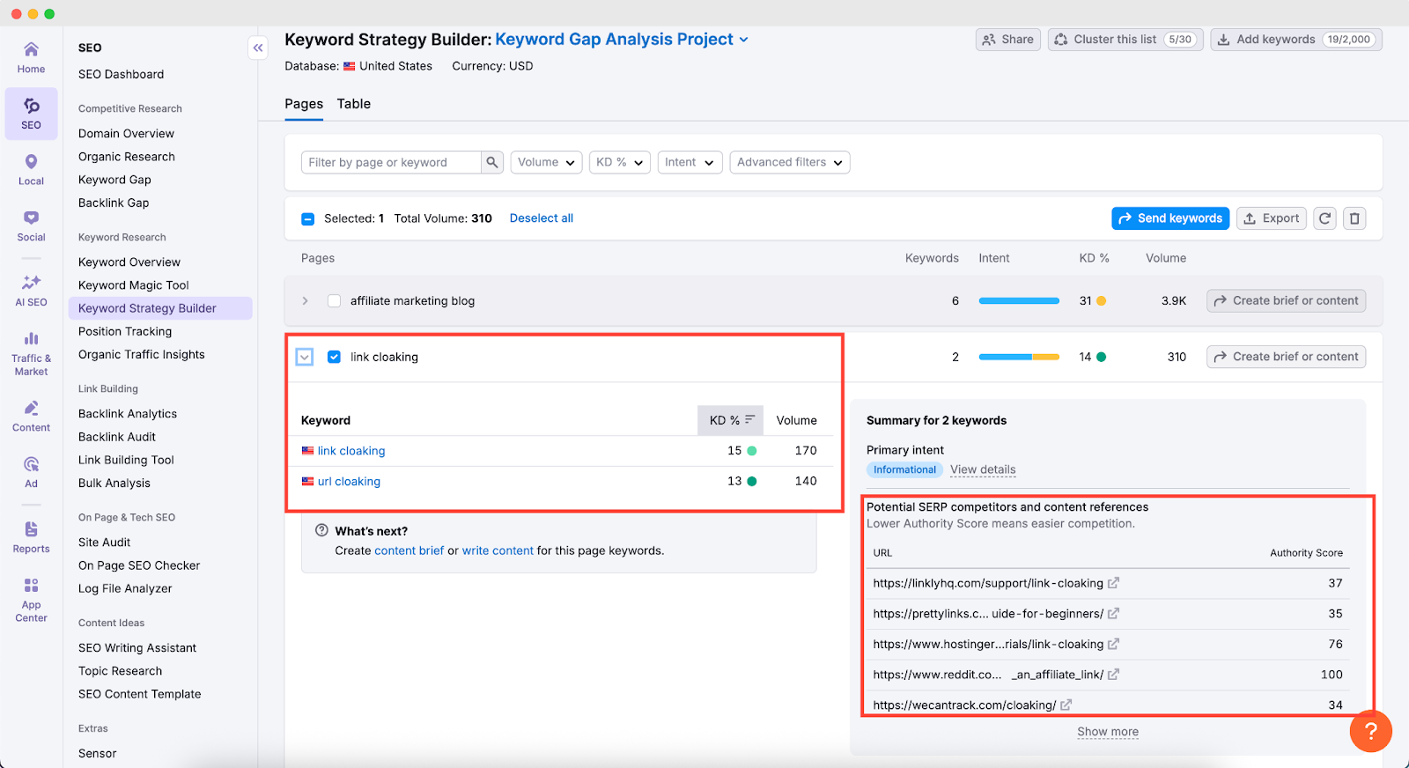This screenshot has width=1409, height=768.
Task: Open Keyword Magic Tool in sidebar
Action: (134, 285)
